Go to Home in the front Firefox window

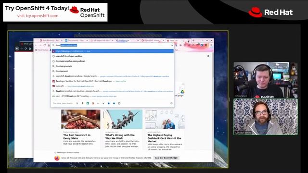(49, 45)
